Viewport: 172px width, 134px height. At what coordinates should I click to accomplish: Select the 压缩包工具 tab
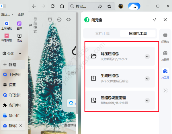[138, 33]
